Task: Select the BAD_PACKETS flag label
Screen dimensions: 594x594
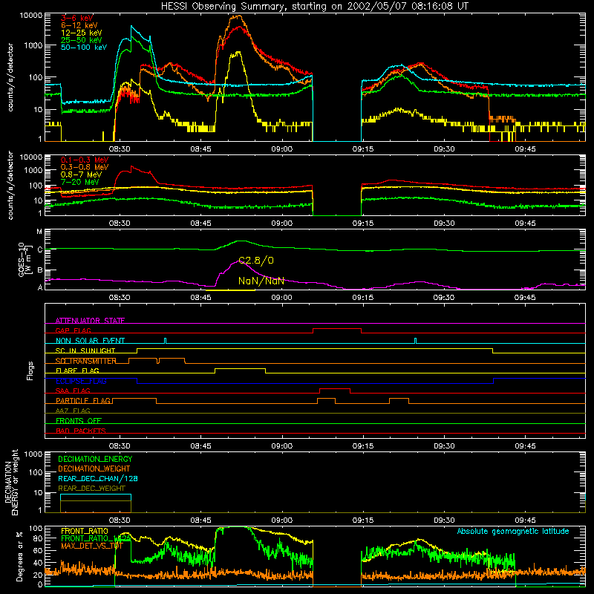Action: 81,431
